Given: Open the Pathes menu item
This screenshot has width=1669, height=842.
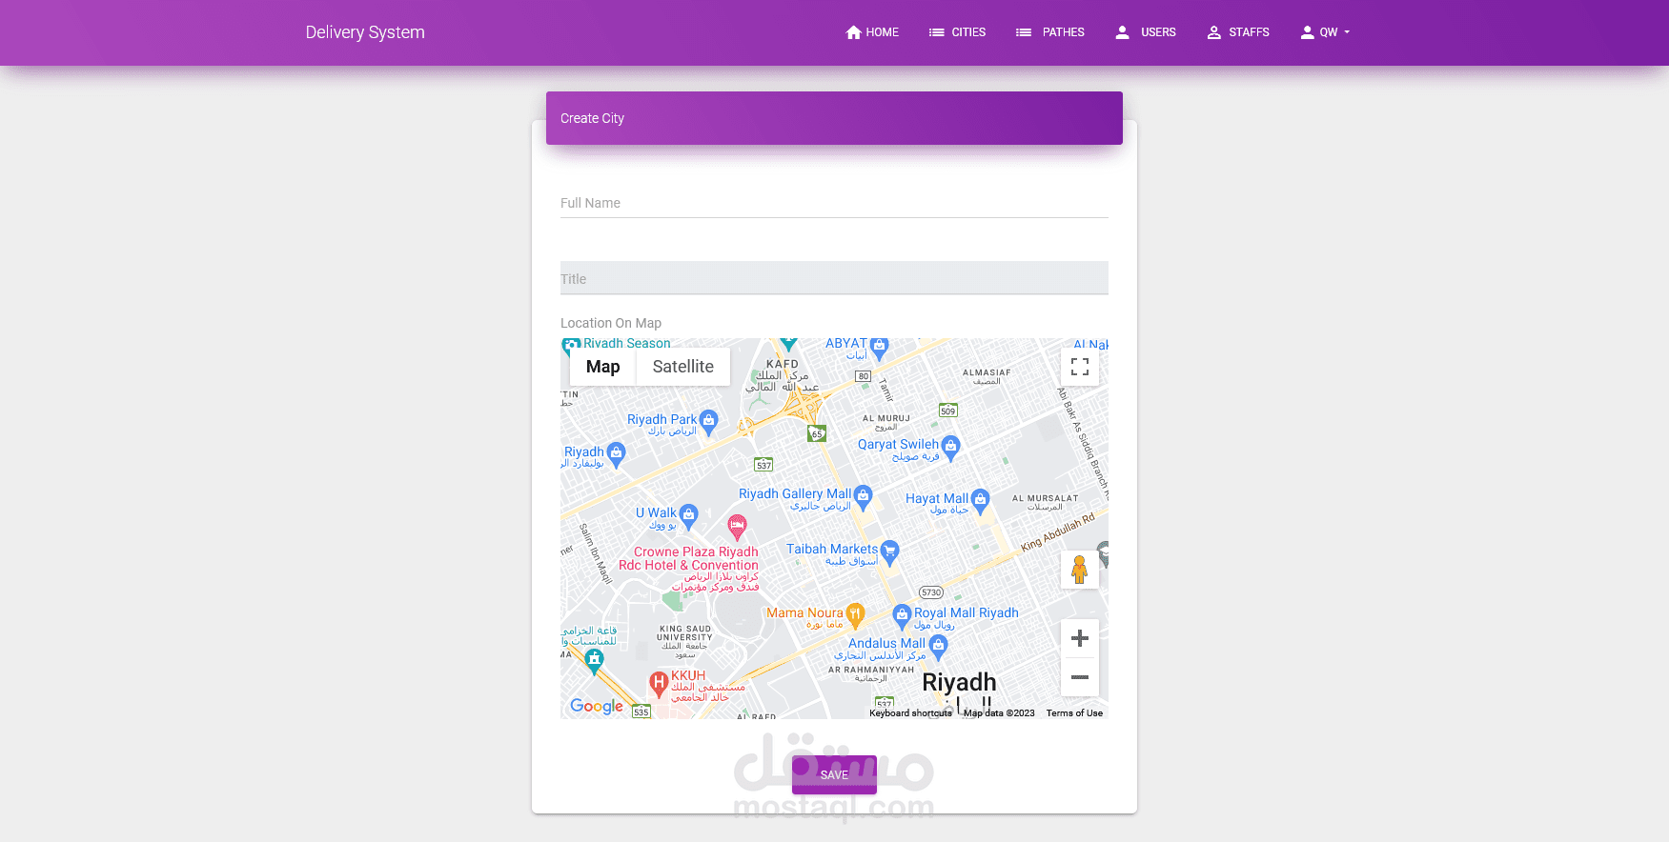Looking at the screenshot, I should pyautogui.click(x=1049, y=32).
